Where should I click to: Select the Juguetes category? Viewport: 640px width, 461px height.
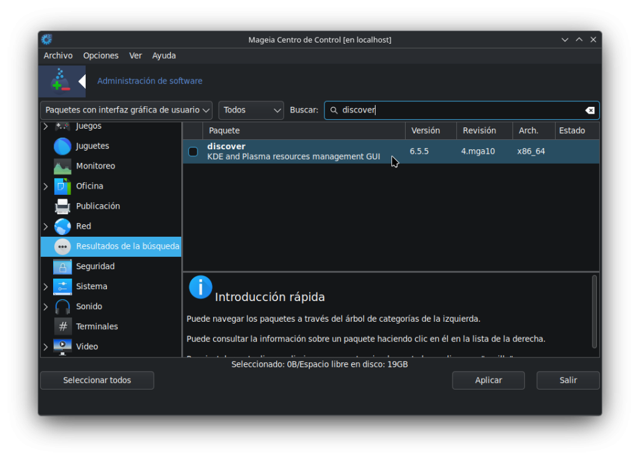click(x=92, y=146)
